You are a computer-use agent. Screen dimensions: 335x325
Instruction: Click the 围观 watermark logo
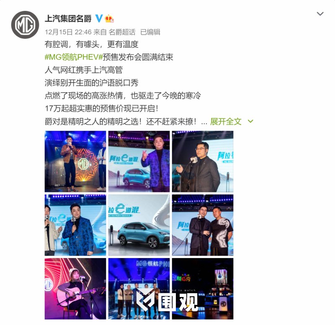(x=167, y=300)
